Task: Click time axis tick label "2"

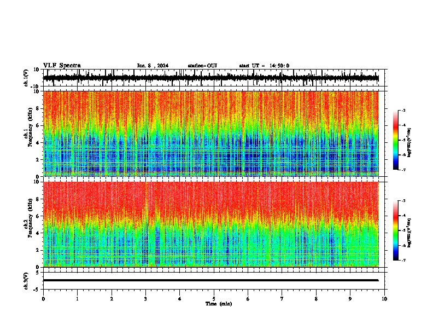Action: [x=112, y=299]
